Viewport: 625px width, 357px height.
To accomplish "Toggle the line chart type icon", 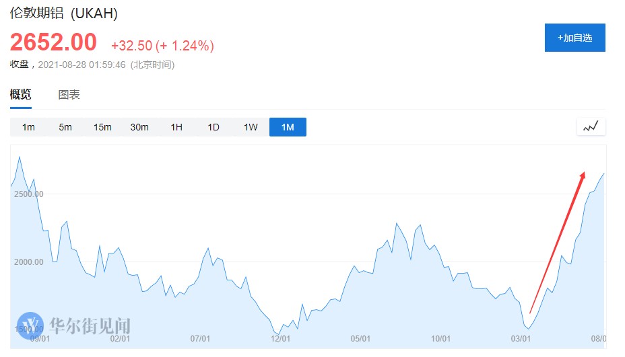I will (x=591, y=126).
